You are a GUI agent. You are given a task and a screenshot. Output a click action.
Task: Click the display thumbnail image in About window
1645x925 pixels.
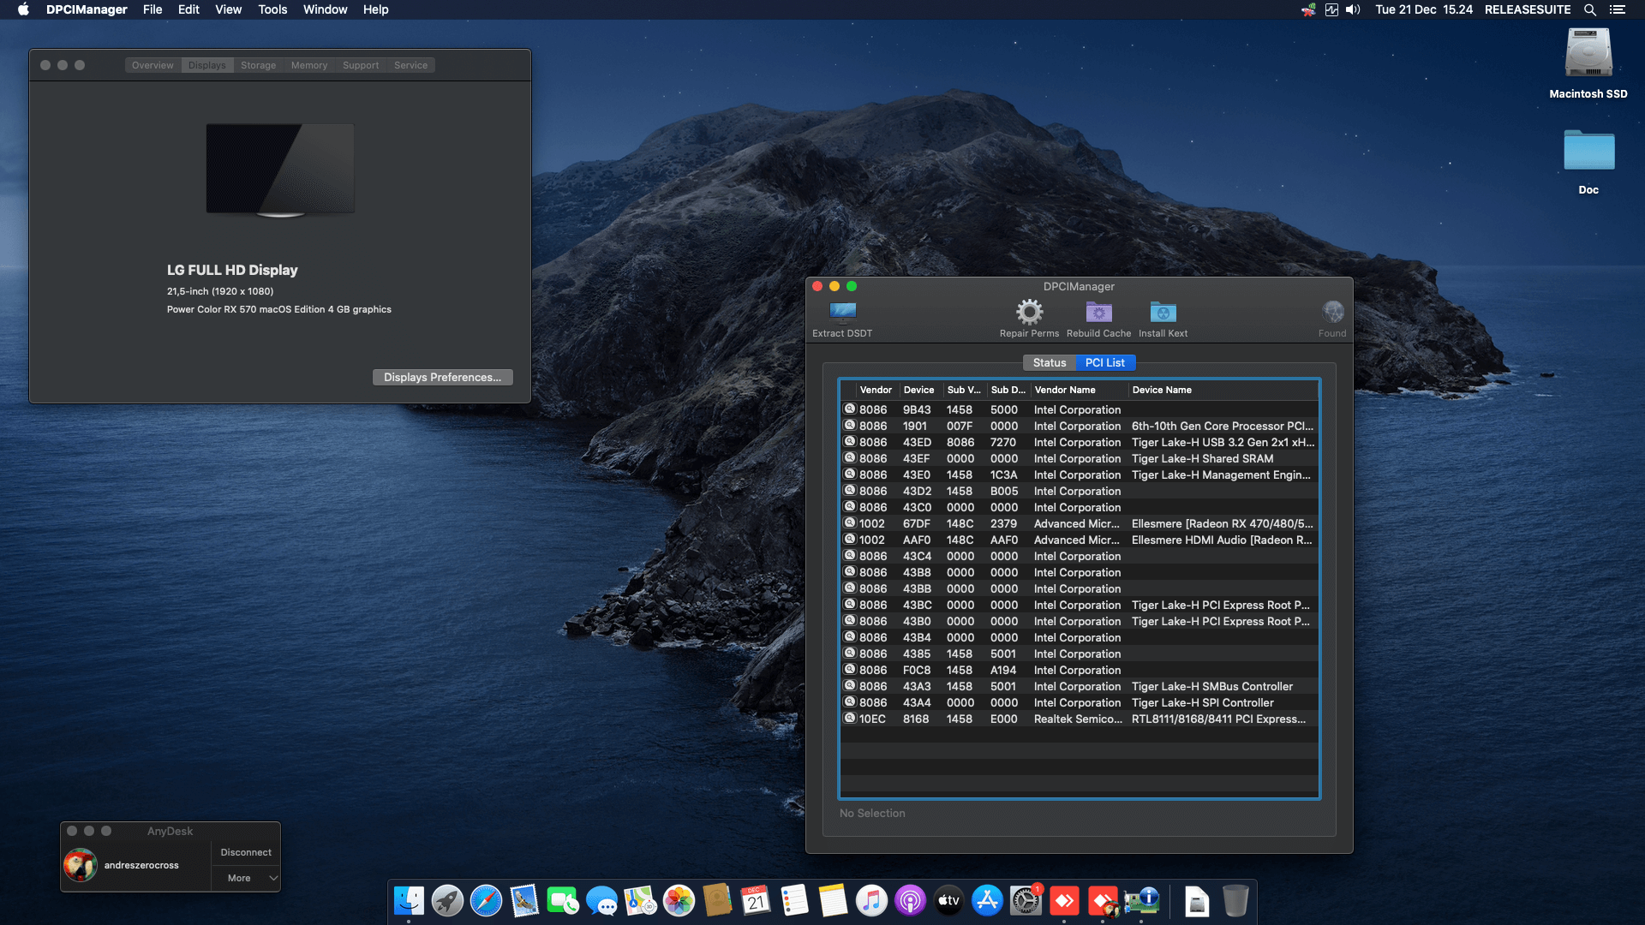(x=280, y=170)
